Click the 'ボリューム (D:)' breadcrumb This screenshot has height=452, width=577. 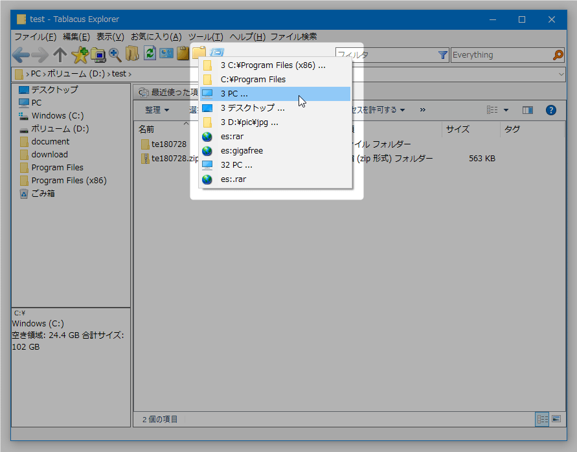[76, 74]
